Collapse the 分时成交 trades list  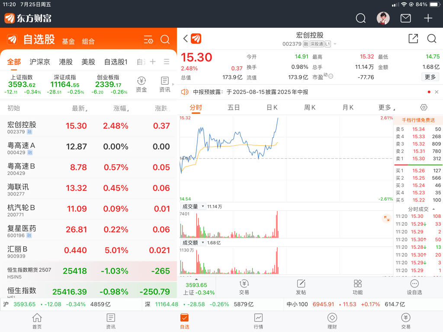433,209
